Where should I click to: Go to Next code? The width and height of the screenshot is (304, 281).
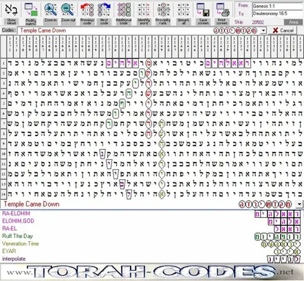tap(104, 14)
